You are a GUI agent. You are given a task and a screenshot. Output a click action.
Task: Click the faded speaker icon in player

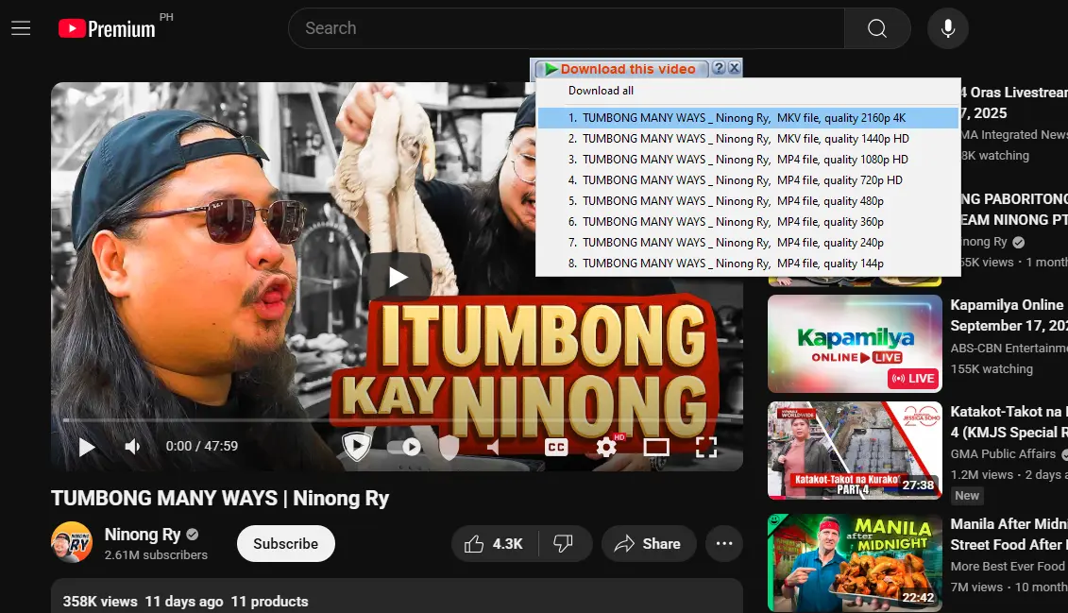(493, 447)
